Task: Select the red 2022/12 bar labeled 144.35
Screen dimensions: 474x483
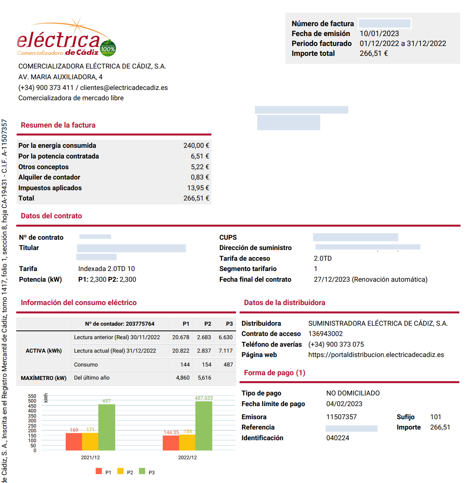Action: point(171,443)
